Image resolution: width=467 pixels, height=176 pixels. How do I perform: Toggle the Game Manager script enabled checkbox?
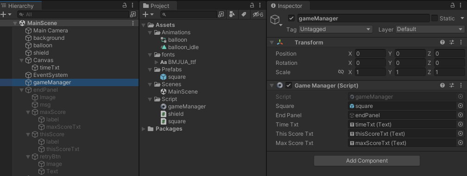(x=288, y=86)
